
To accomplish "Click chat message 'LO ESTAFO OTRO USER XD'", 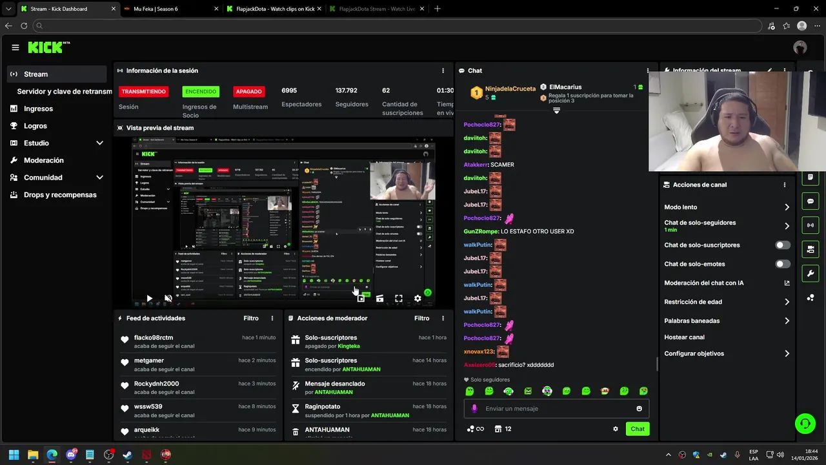I will pos(537,231).
